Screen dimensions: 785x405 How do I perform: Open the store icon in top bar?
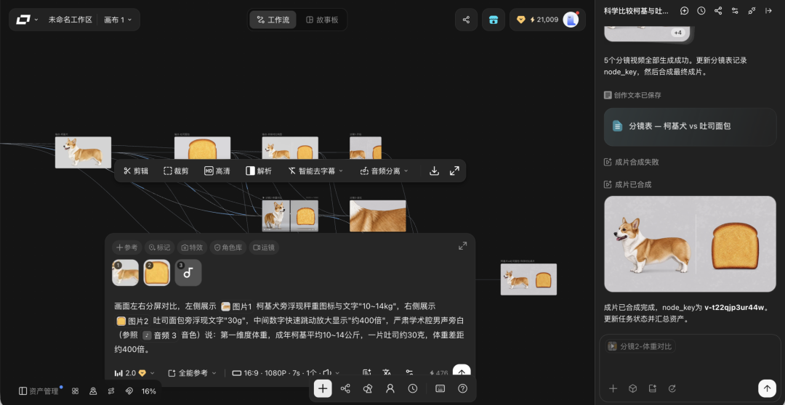tap(494, 20)
